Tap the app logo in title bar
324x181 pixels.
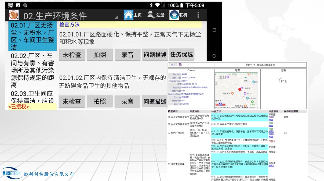tap(14, 15)
